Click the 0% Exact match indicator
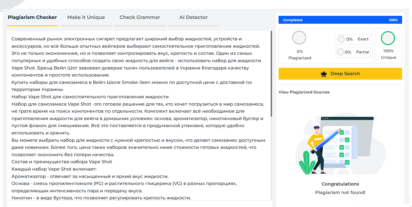The image size is (412, 207). pos(353,39)
